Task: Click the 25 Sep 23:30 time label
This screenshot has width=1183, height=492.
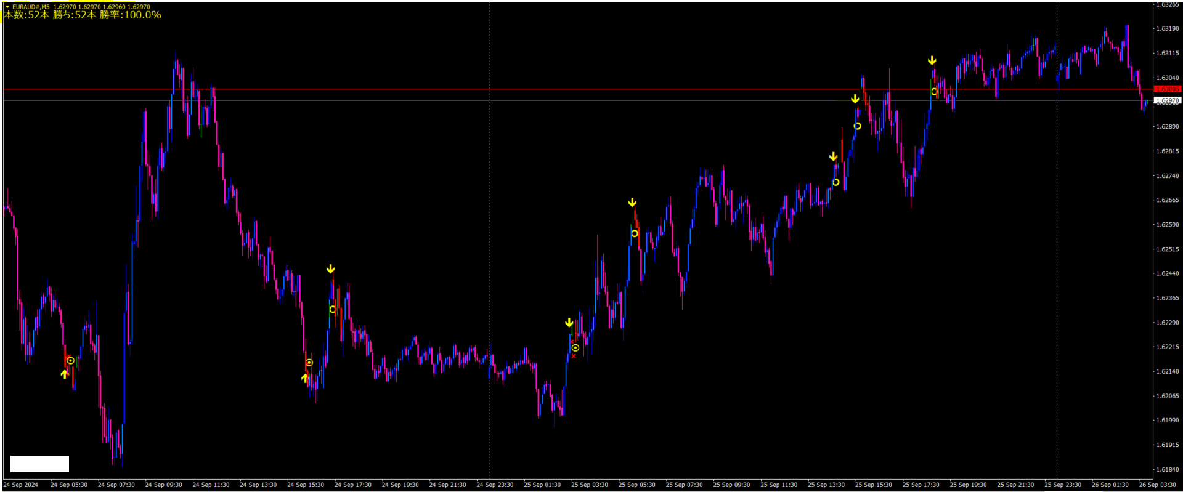Action: coord(1063,485)
